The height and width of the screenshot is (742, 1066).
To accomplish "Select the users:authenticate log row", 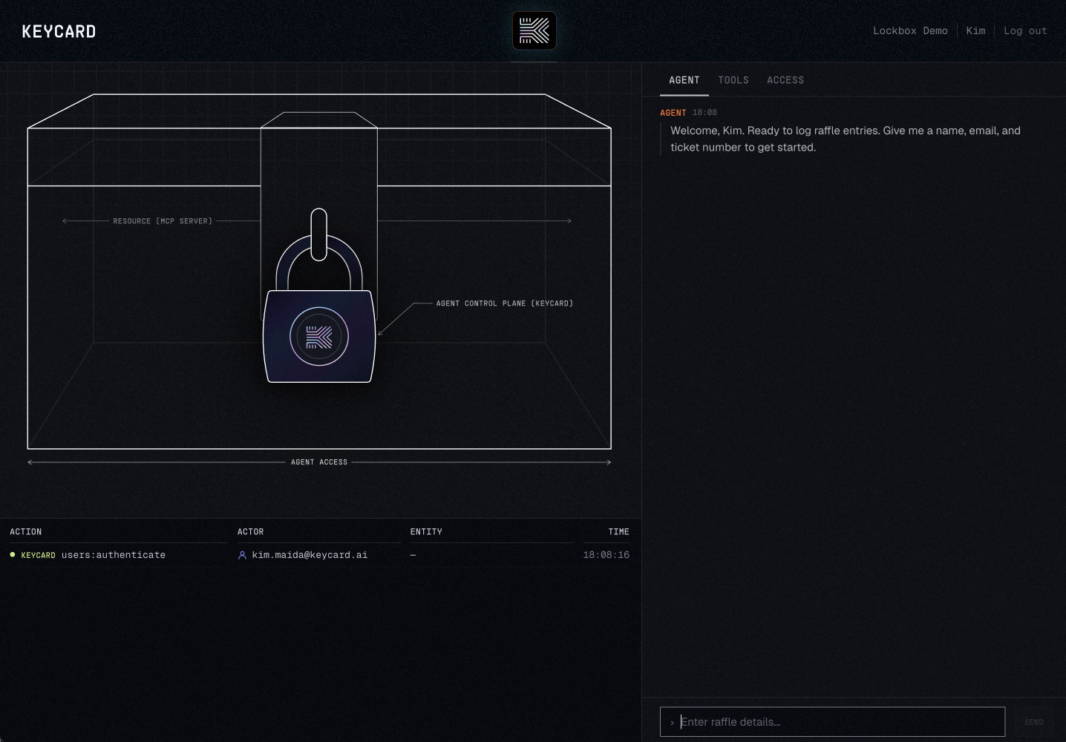I will pyautogui.click(x=319, y=554).
